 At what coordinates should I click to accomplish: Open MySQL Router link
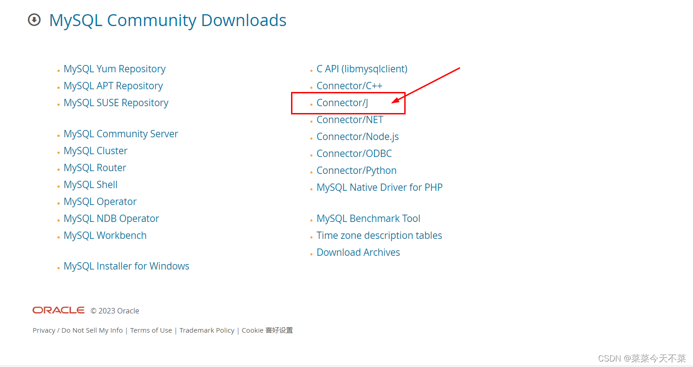coord(95,168)
